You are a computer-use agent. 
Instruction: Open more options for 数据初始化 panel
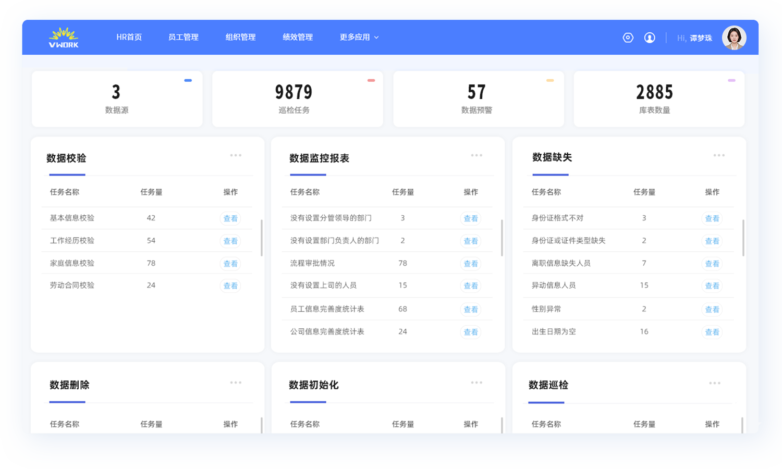(476, 382)
